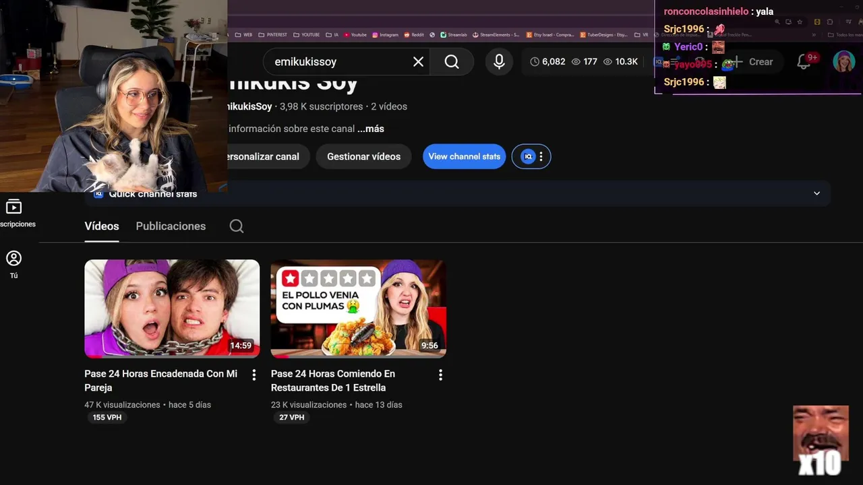Search within the channel using magnifier icon
863x485 pixels.
click(237, 226)
